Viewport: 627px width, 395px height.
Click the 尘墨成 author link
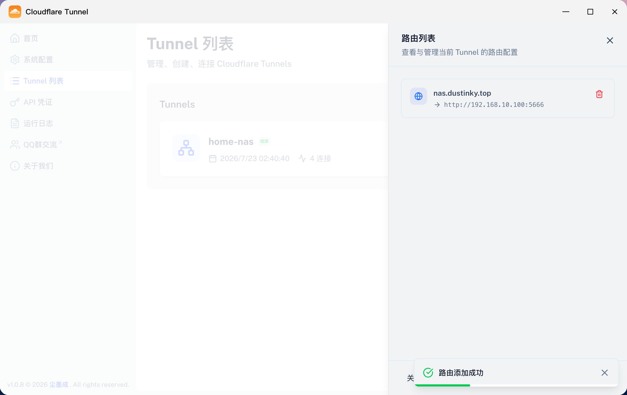[x=59, y=385]
